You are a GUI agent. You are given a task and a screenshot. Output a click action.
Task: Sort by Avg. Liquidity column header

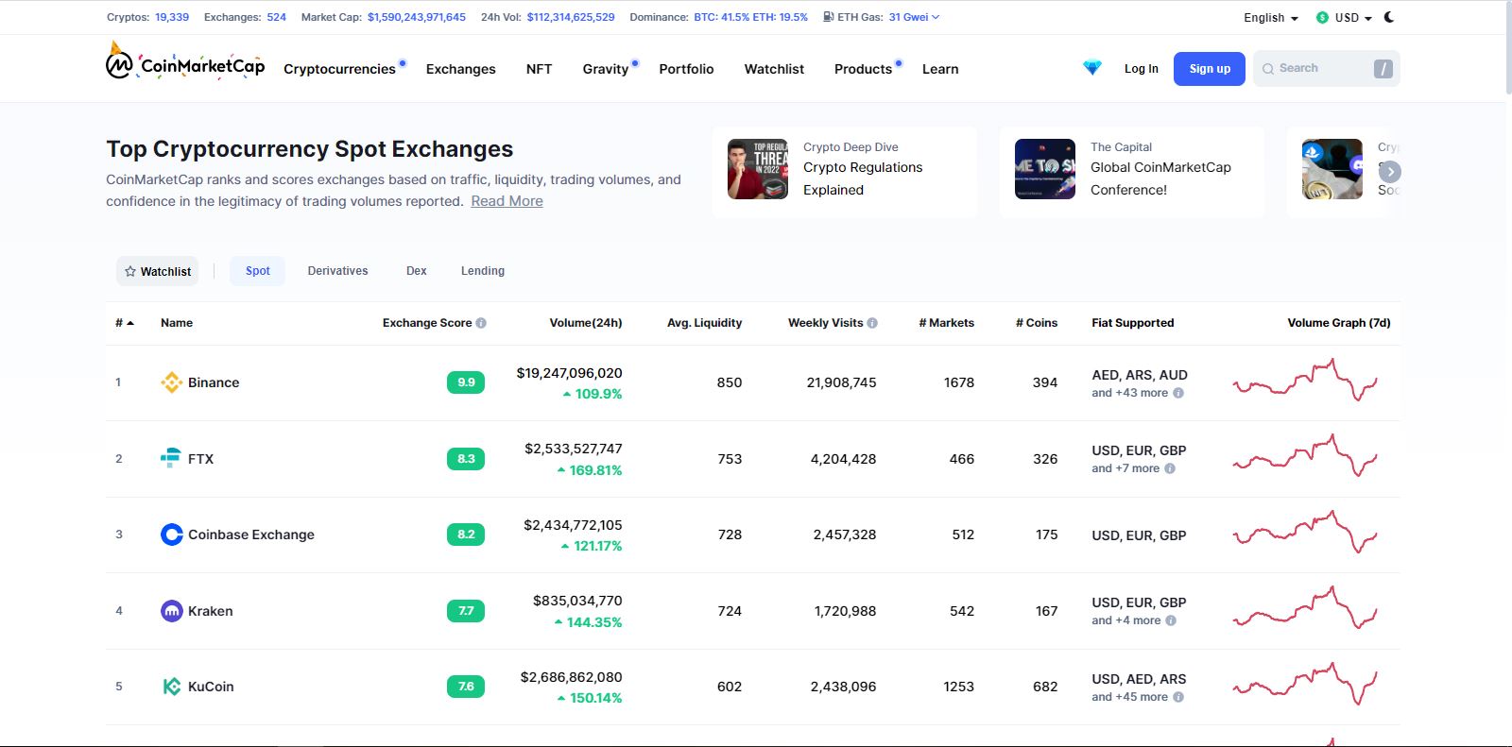click(x=704, y=323)
